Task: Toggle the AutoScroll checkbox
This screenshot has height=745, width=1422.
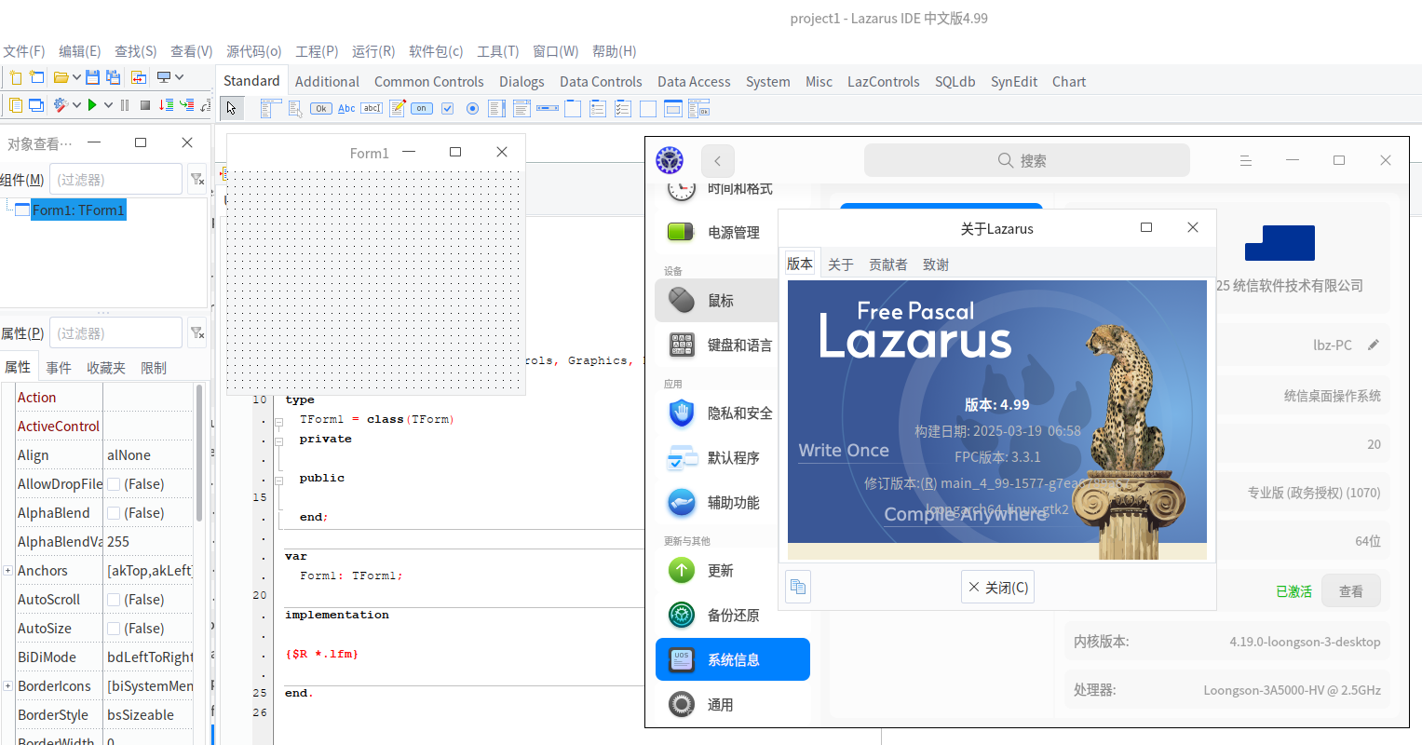Action: click(114, 600)
